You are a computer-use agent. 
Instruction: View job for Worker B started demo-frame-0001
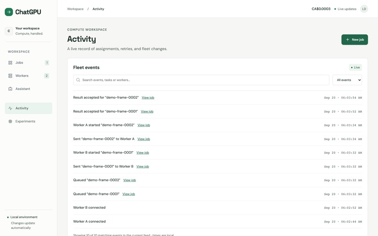143,153
